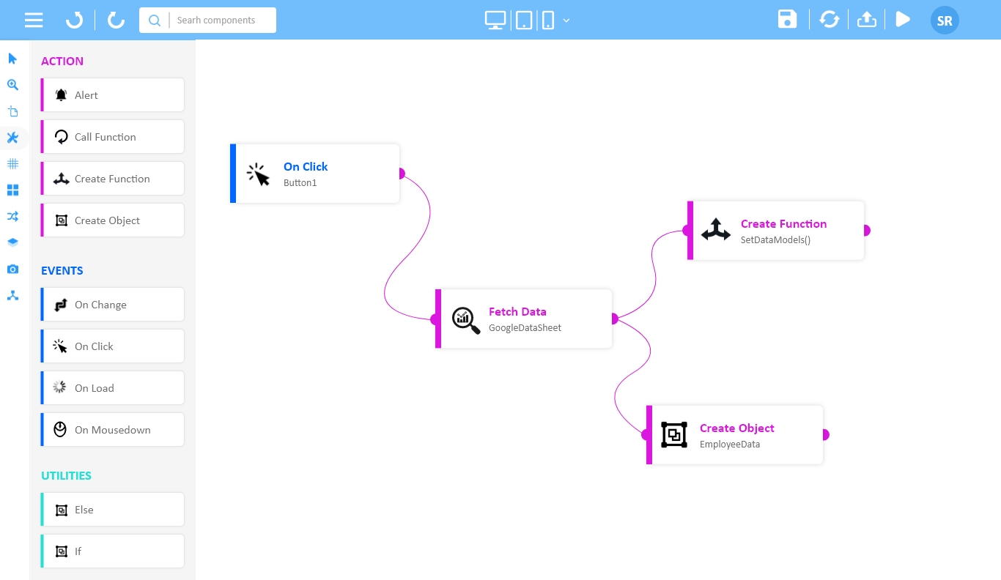Click the search components field
The height and width of the screenshot is (580, 1001).
coord(220,21)
